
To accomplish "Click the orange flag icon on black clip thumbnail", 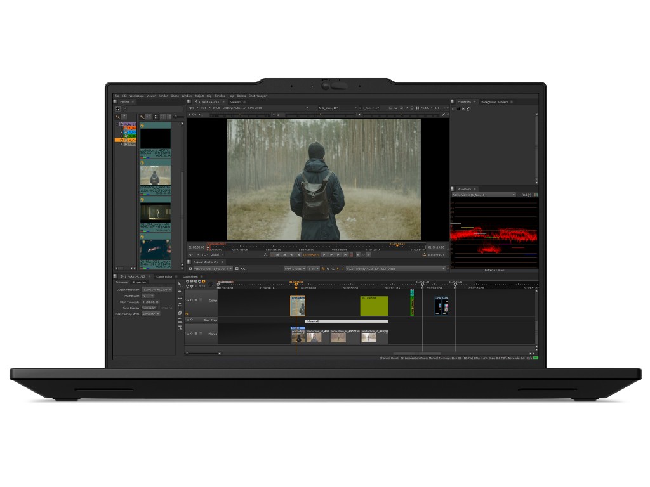I will 142,126.
